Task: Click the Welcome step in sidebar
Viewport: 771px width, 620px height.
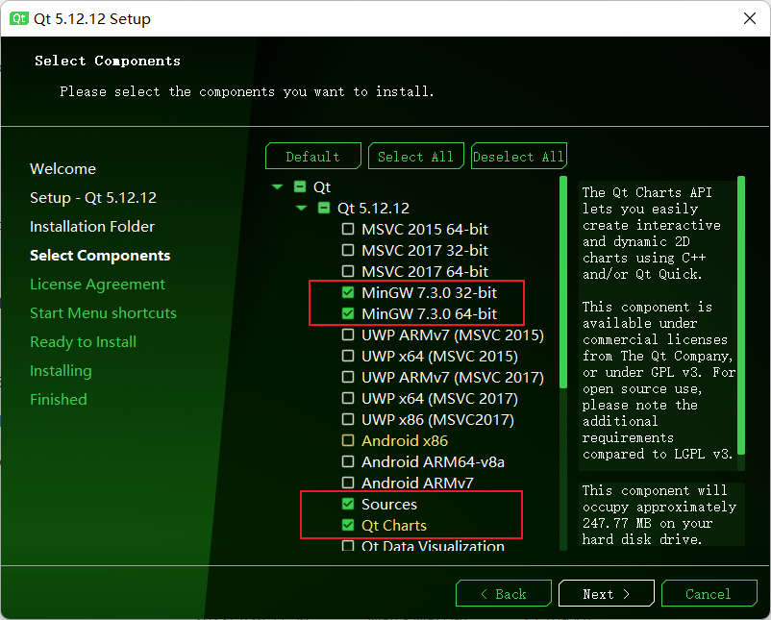Action: (x=62, y=168)
